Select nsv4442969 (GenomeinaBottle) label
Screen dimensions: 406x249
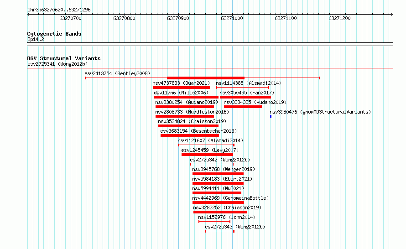(x=230, y=198)
